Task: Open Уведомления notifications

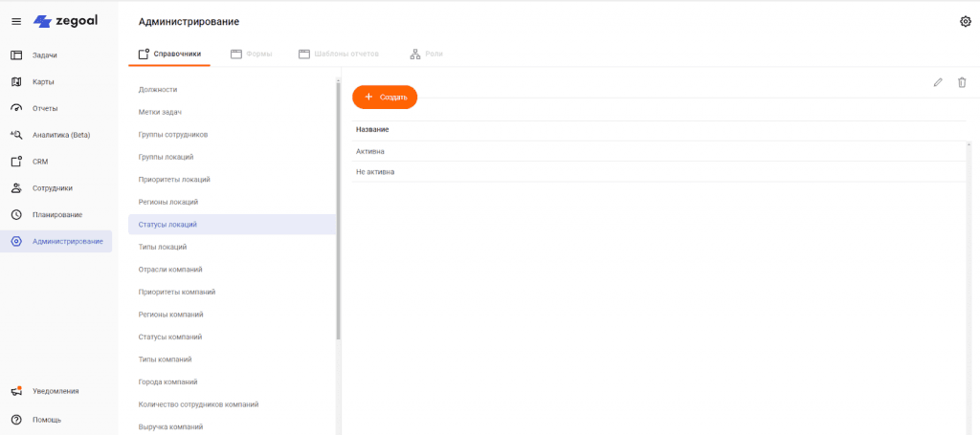Action: (56, 391)
